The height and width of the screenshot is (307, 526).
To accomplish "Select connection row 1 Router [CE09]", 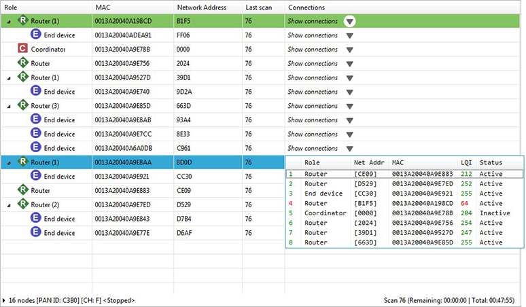I will click(404, 174).
